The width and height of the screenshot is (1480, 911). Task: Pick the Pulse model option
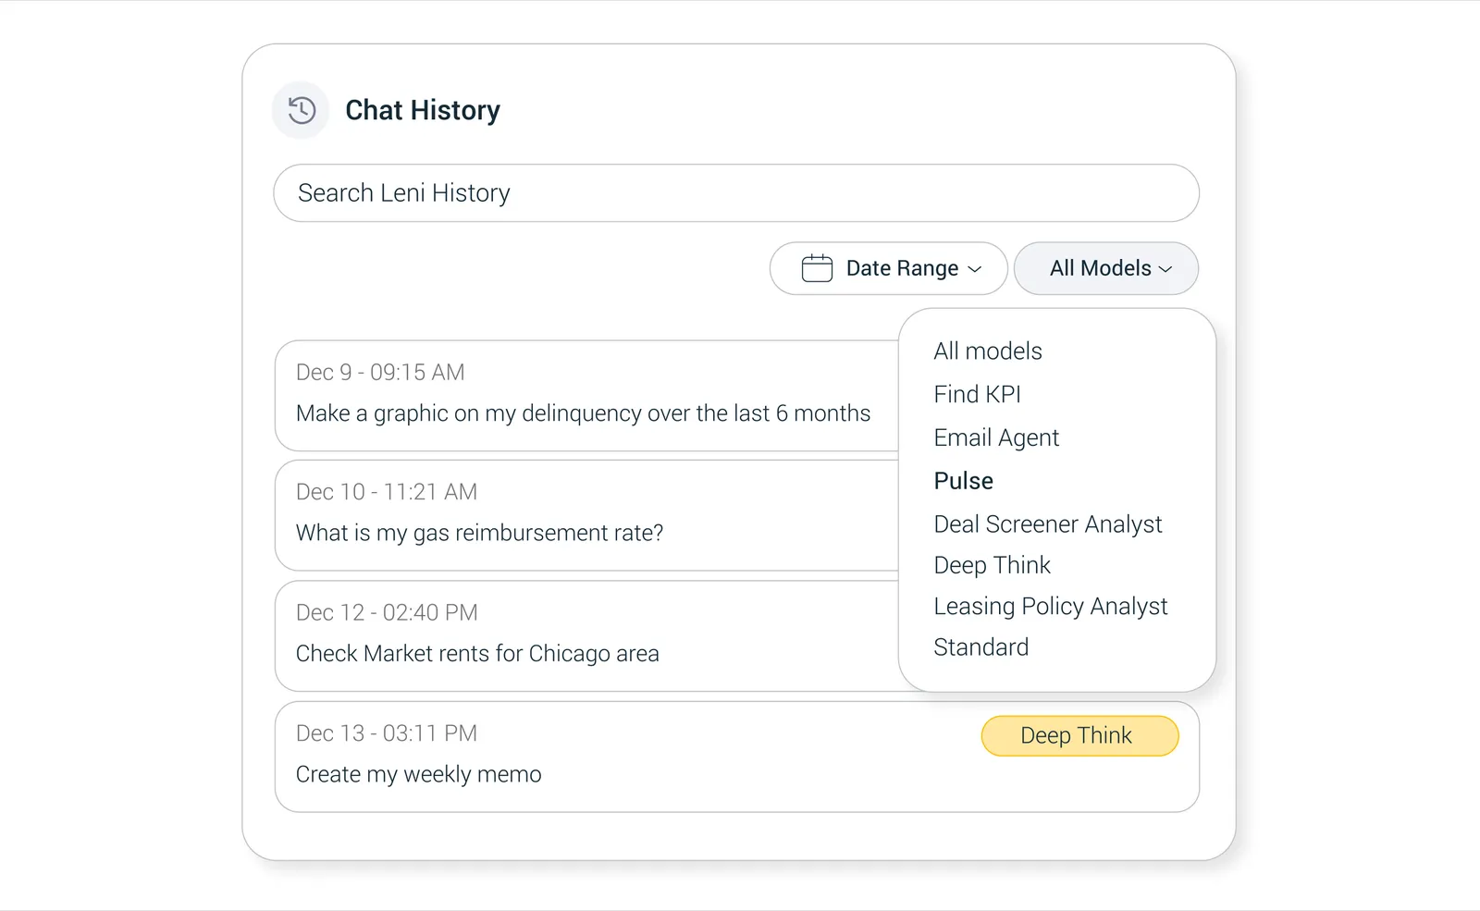click(x=963, y=481)
